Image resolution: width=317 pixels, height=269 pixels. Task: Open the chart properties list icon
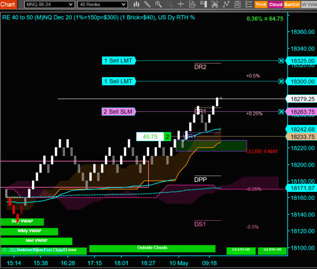coord(249,4)
